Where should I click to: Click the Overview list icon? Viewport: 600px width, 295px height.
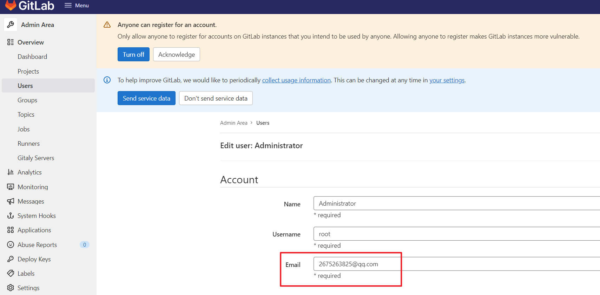(11, 42)
